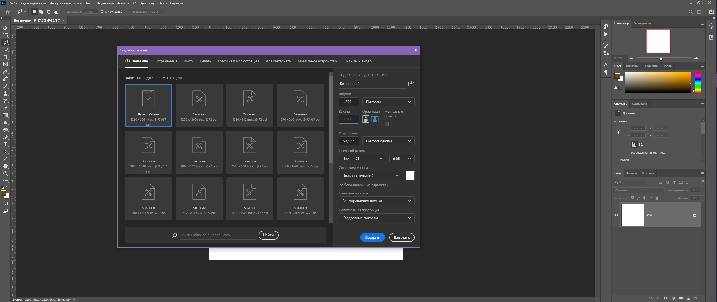Click the Создать button
Image resolution: width=717 pixels, height=302 pixels.
[372, 237]
